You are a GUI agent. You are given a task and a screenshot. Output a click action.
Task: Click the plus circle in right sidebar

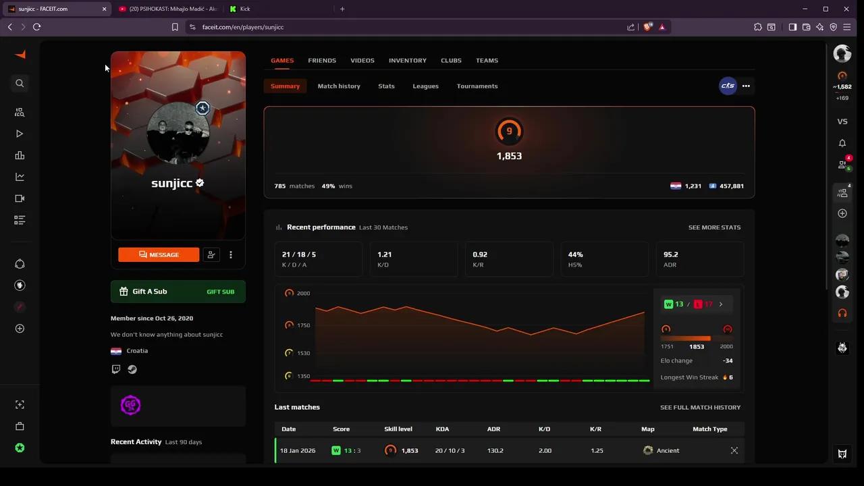(842, 213)
